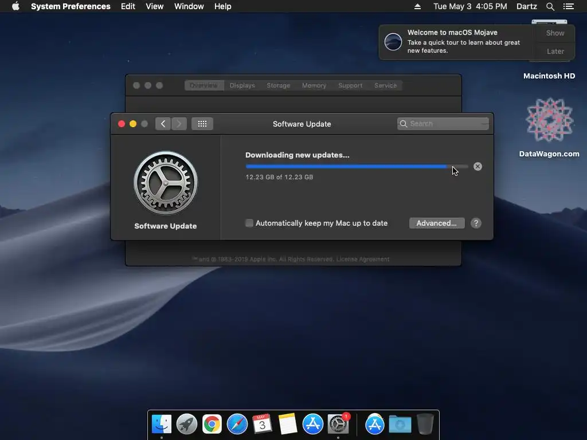Image resolution: width=587 pixels, height=440 pixels.
Task: Select the Macintosh HD desktop label
Action: click(549, 76)
